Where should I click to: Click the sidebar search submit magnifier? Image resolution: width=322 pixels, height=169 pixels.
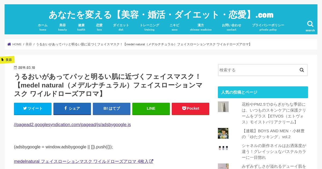(302, 70)
